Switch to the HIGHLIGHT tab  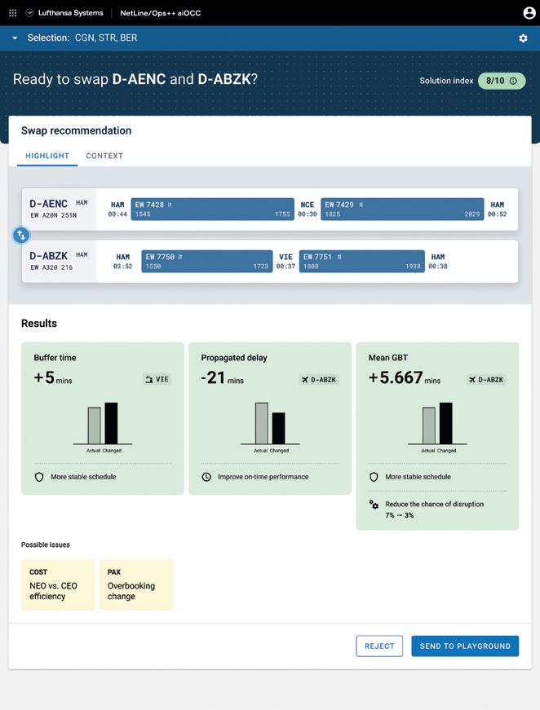[47, 156]
